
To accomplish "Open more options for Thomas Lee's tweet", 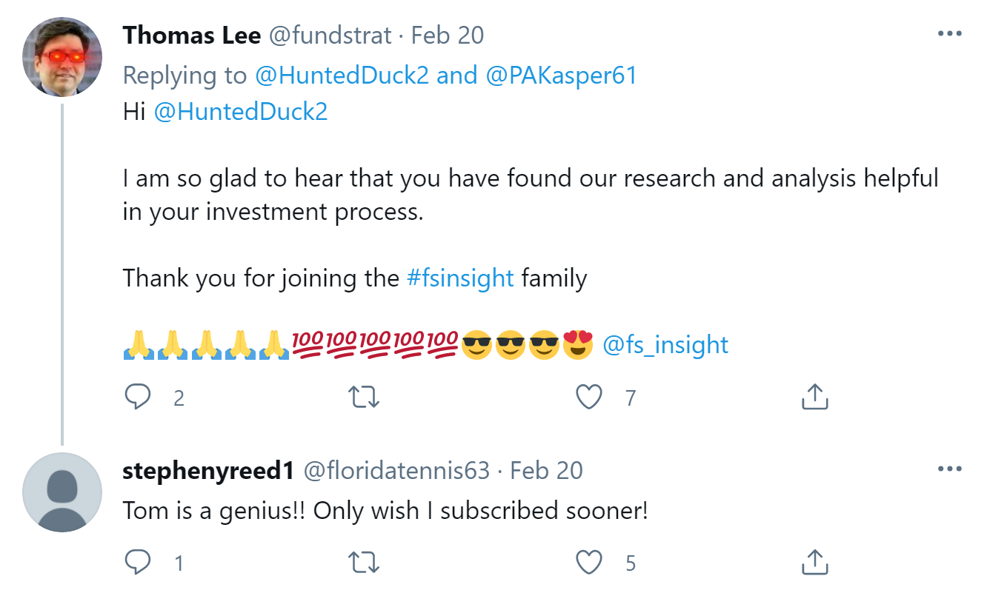I will tap(949, 34).
